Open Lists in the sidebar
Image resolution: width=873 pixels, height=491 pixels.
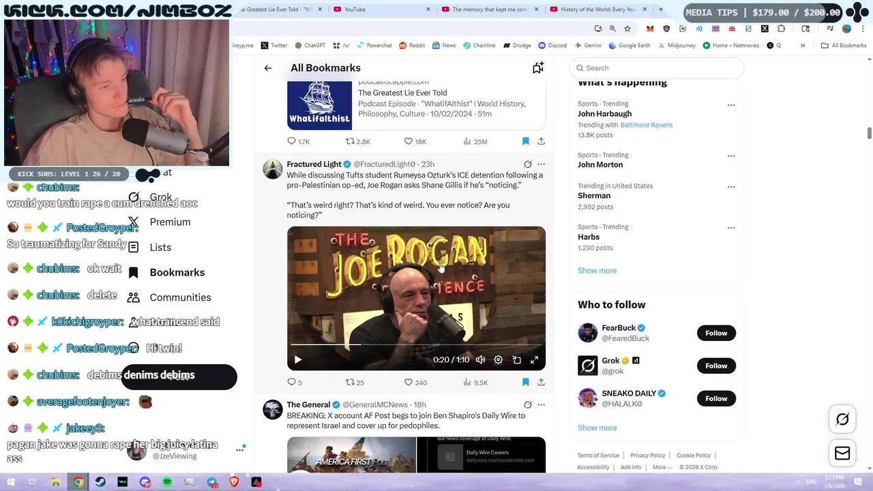[149, 248]
